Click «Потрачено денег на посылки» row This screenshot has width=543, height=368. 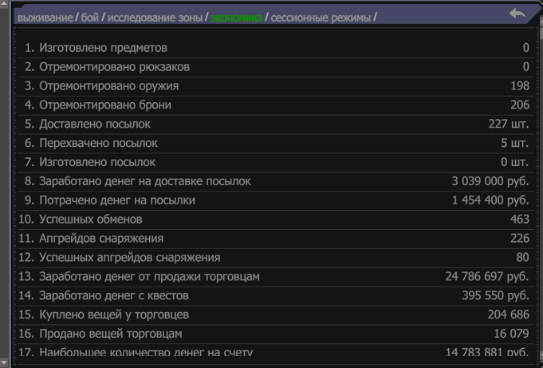coord(117,200)
